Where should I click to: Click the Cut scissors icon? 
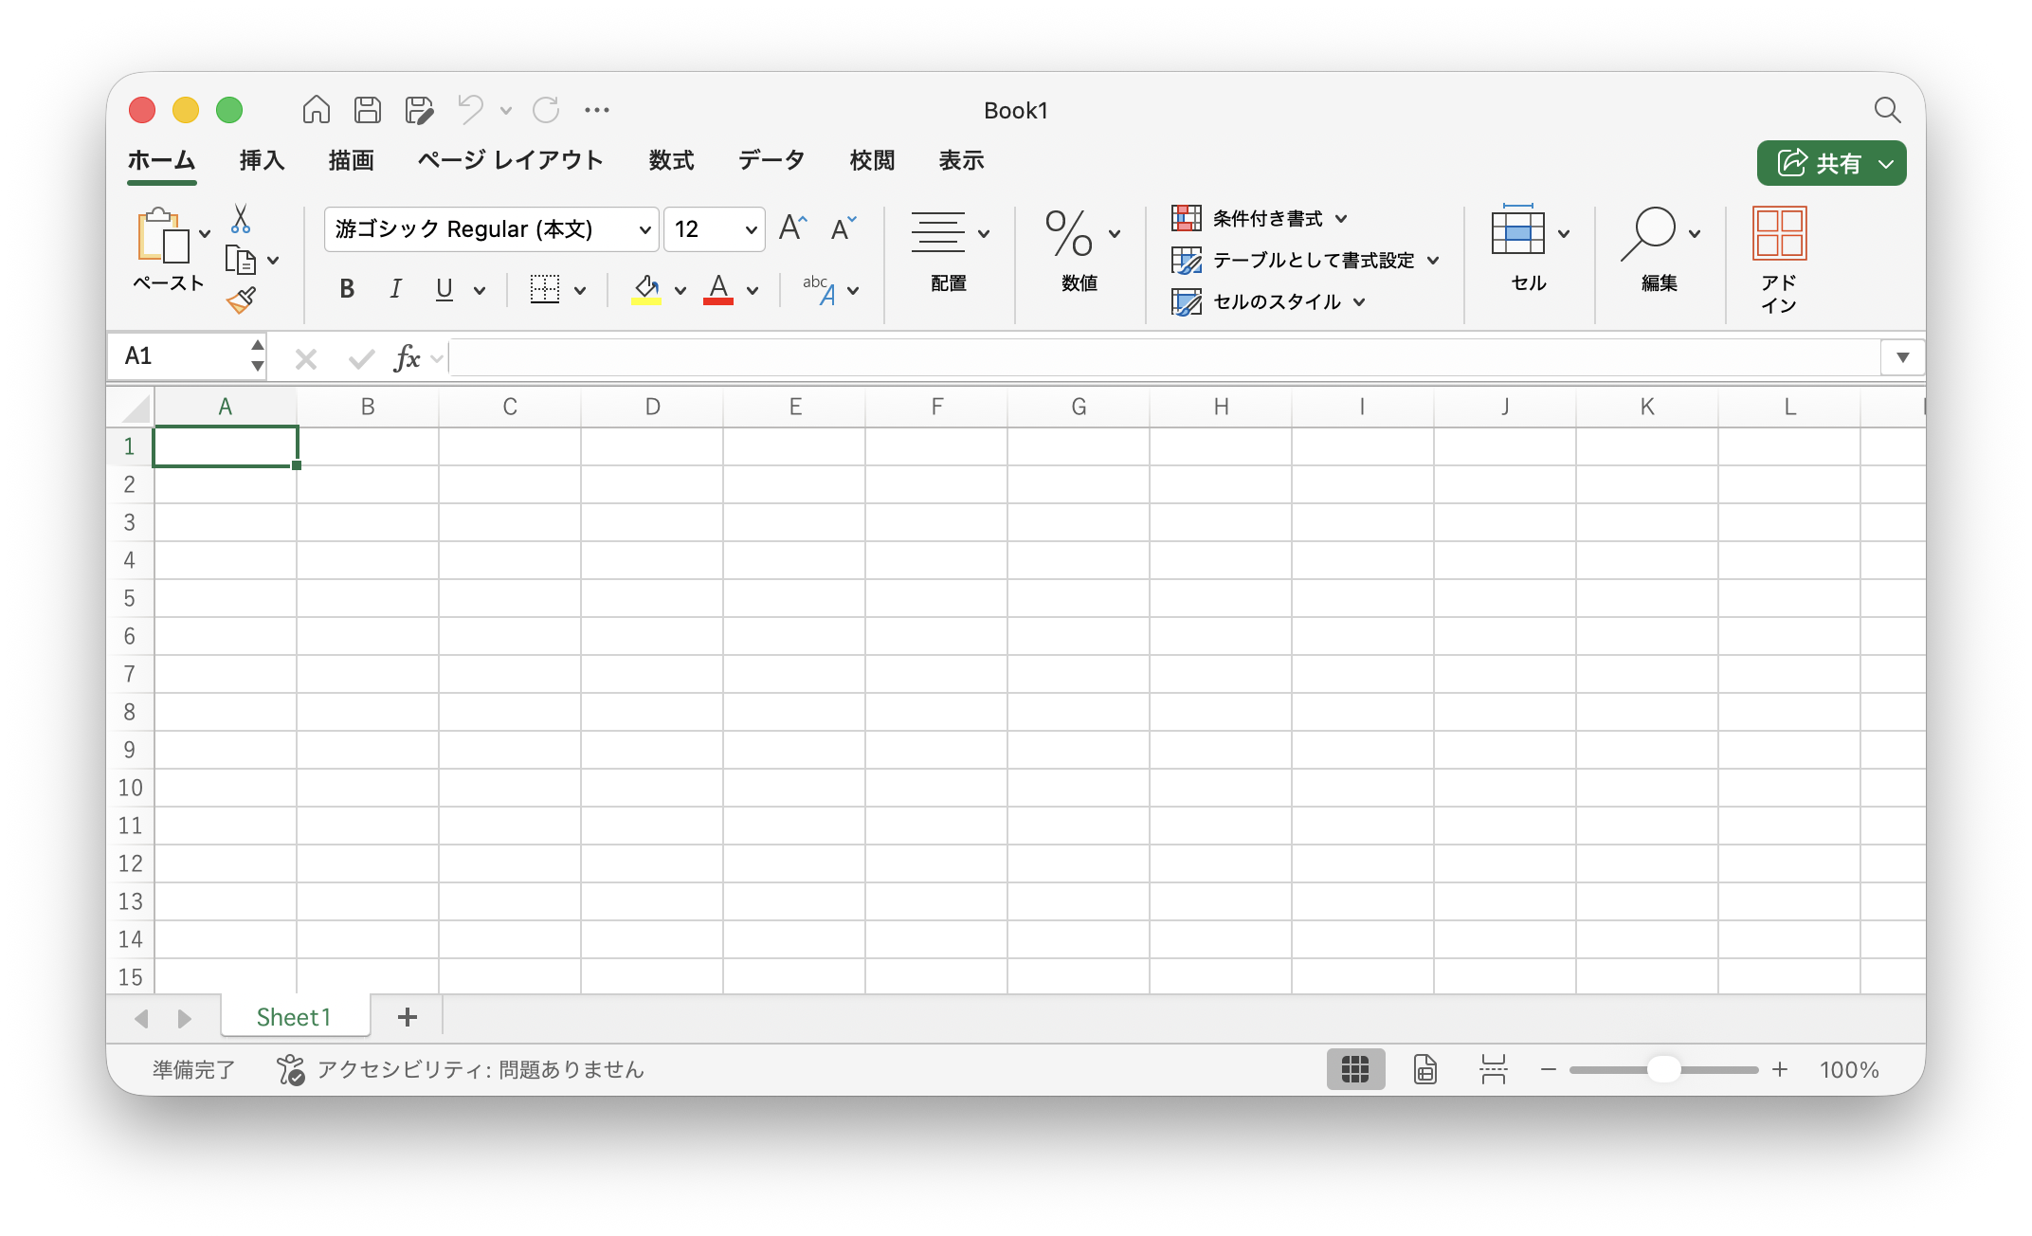pos(241,219)
